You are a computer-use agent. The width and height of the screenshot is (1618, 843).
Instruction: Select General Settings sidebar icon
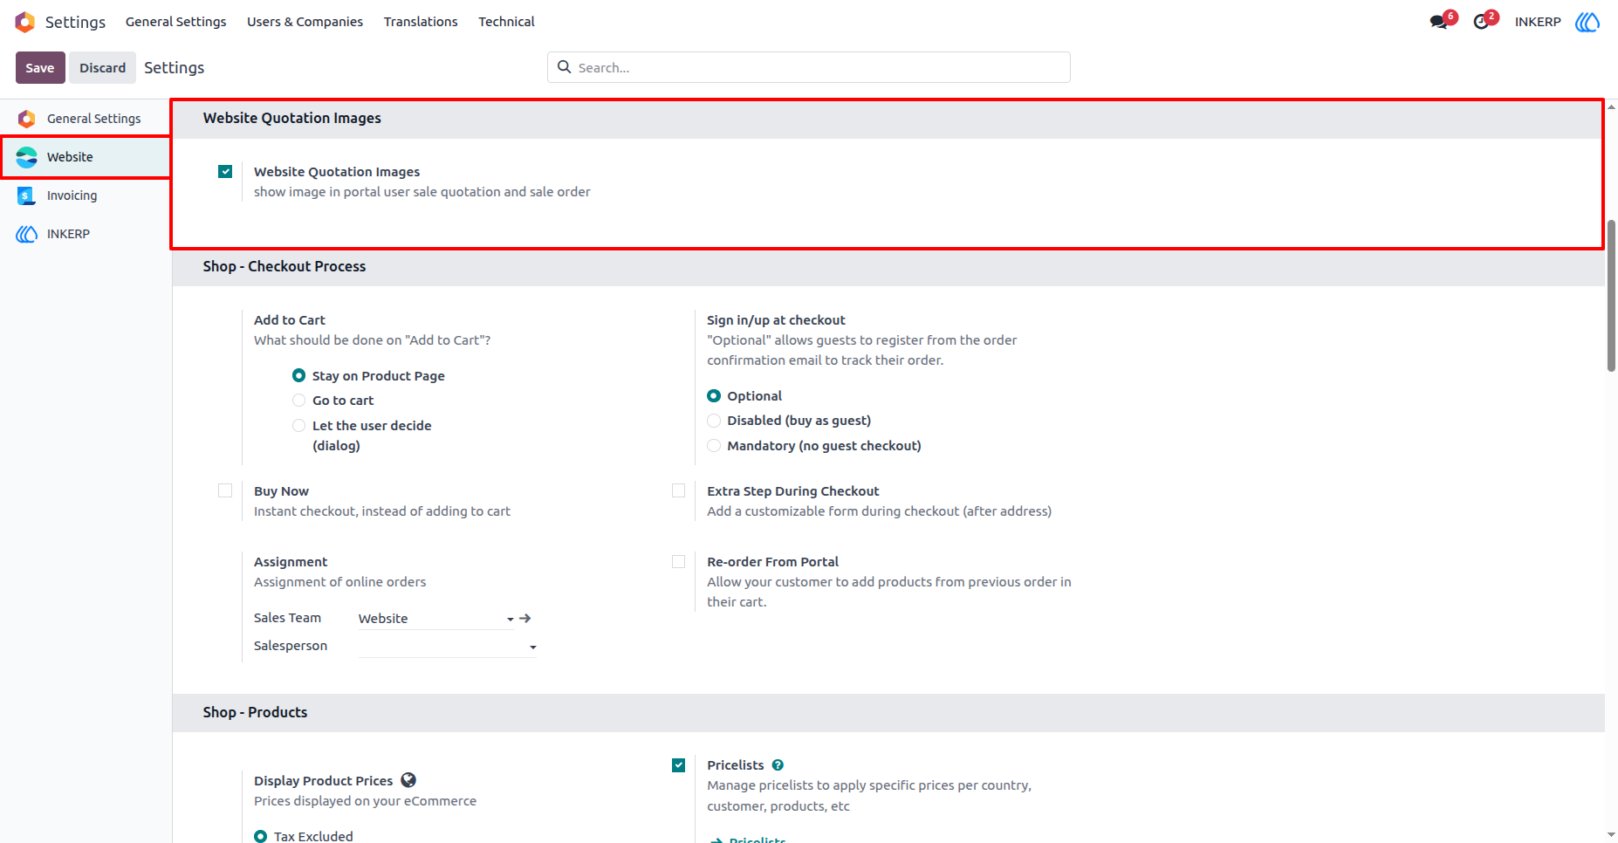27,119
